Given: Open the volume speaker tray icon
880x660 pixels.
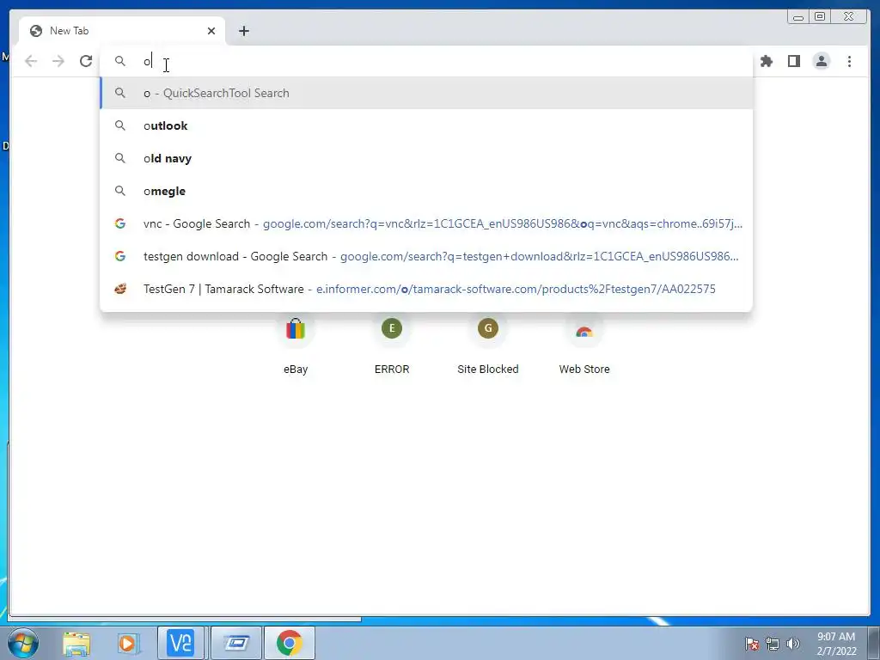Looking at the screenshot, I should (792, 644).
